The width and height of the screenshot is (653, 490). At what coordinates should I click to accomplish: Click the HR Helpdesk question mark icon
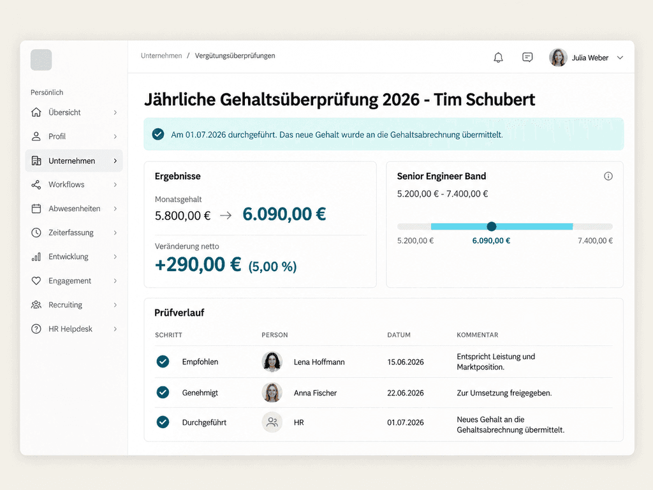(36, 329)
